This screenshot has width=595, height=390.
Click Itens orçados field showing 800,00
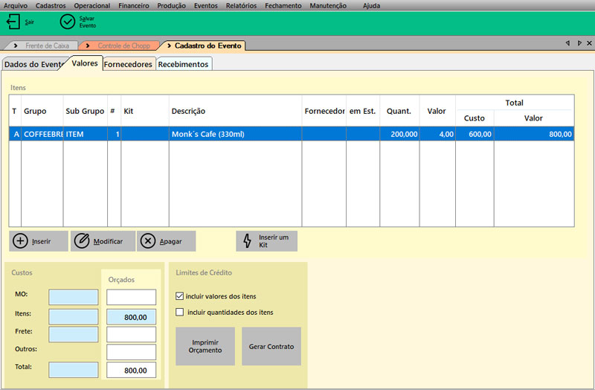pyautogui.click(x=131, y=317)
